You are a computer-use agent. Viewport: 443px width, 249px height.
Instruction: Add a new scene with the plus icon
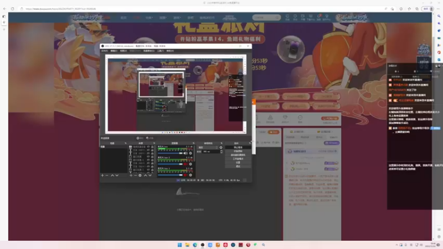click(x=102, y=175)
